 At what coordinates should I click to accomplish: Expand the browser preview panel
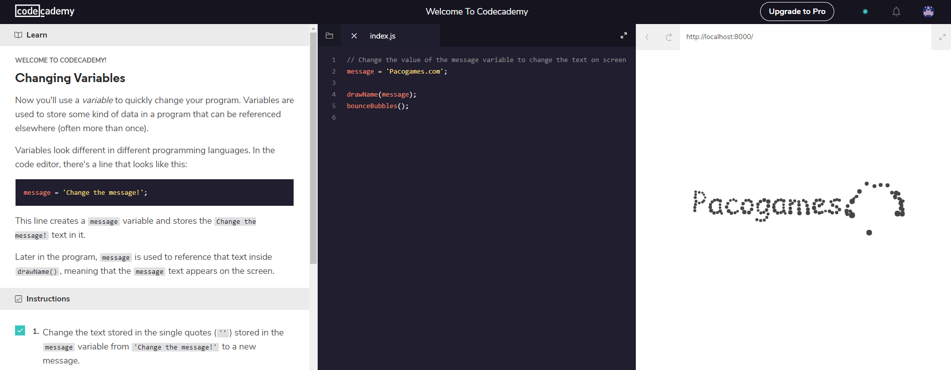click(942, 37)
